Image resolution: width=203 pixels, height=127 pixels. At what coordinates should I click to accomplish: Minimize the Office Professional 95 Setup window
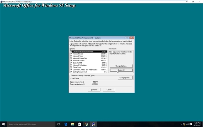[186, 2]
